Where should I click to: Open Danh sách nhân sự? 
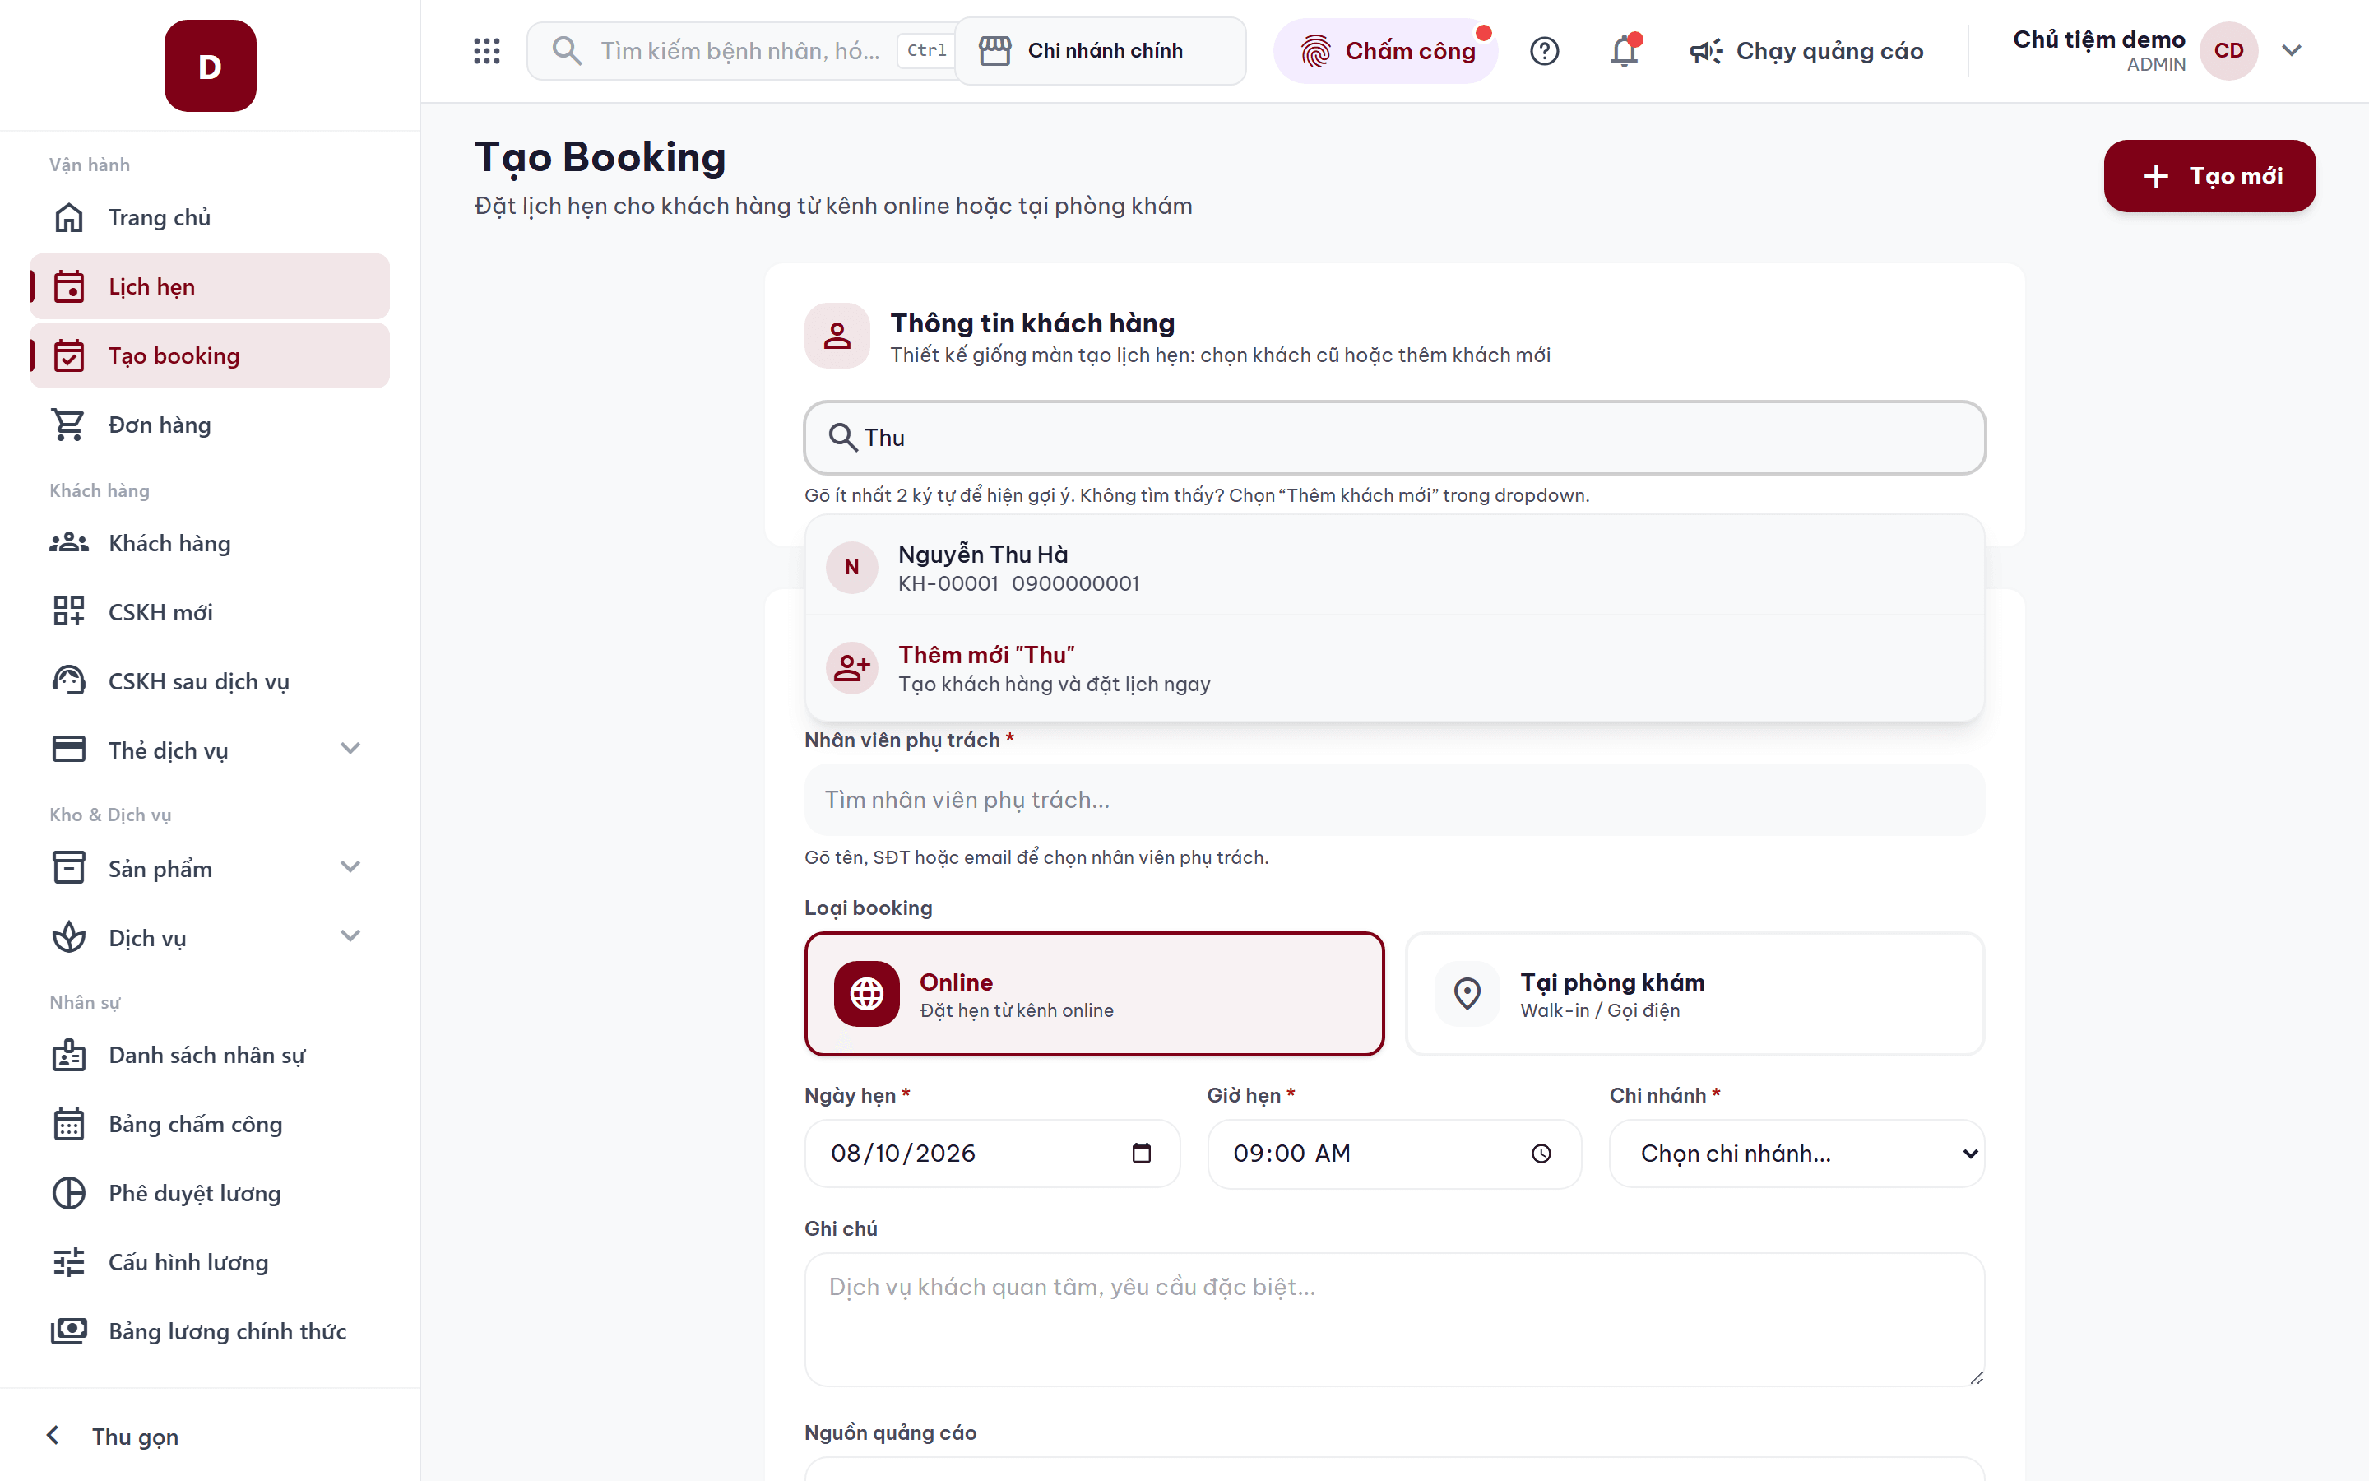coord(210,1055)
